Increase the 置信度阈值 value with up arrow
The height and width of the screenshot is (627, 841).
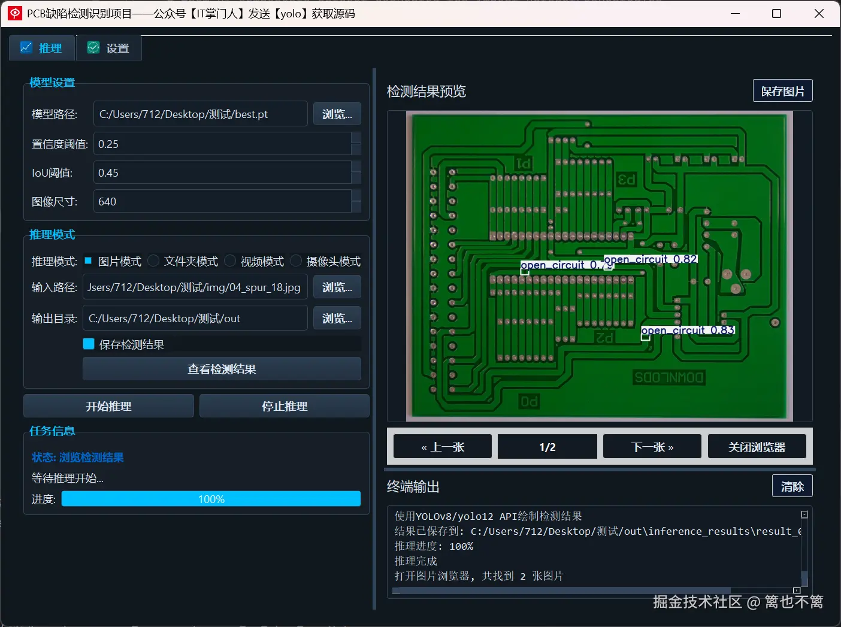point(356,138)
